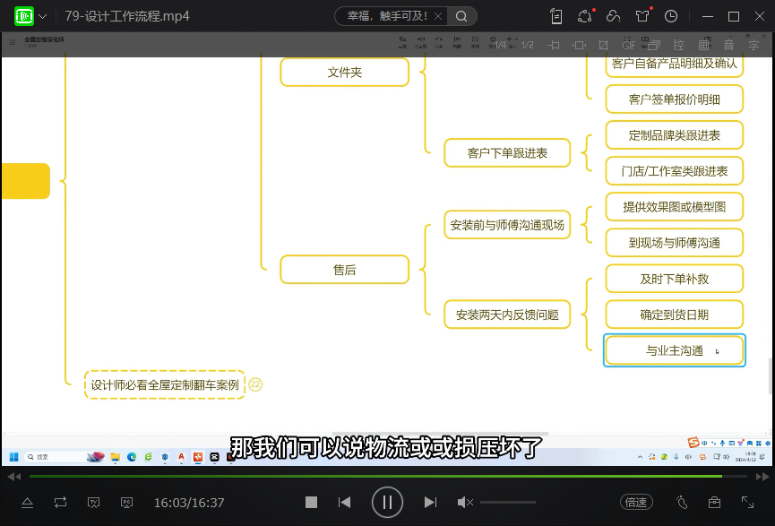Skip to the next video
This screenshot has height=526, width=775.
click(x=430, y=503)
